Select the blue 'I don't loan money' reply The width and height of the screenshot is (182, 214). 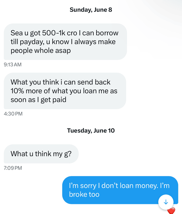[x=120, y=190]
